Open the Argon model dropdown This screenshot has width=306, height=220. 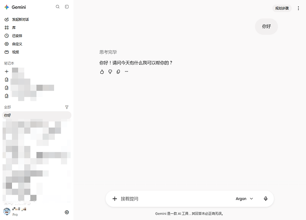[x=244, y=199]
